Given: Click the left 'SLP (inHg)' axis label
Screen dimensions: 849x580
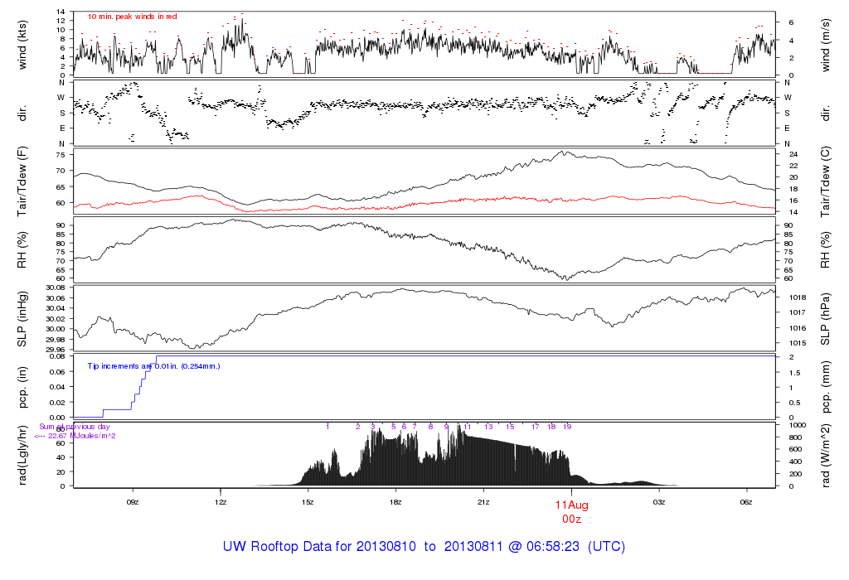Looking at the screenshot, I should [x=22, y=319].
